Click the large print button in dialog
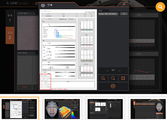This screenshot has height=120, width=167. point(113,86)
